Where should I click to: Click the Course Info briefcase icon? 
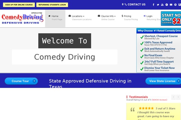(x=99, y=16)
